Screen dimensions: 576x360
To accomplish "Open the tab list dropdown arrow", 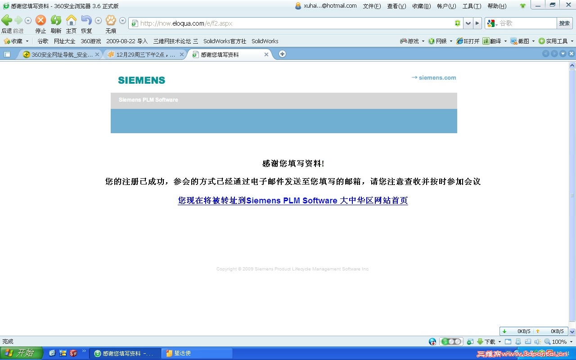I will pyautogui.click(x=563, y=54).
